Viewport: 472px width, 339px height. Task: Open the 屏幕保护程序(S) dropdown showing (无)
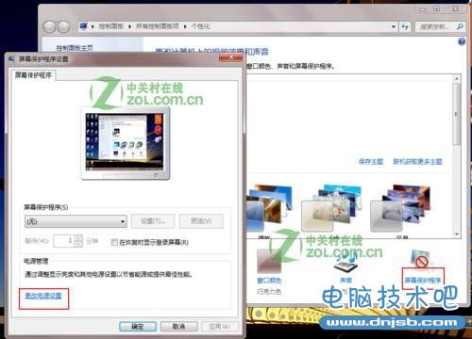[76, 221]
